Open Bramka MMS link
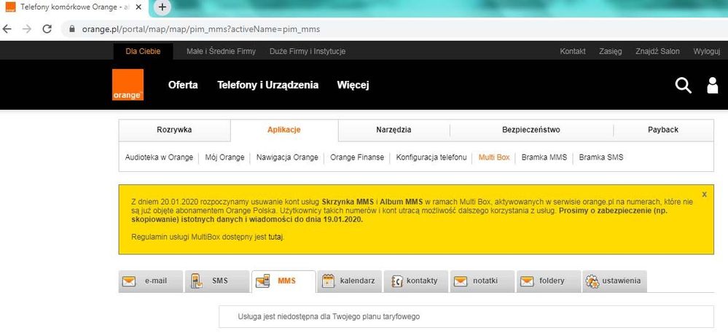The width and height of the screenshot is (728, 333). [544, 157]
